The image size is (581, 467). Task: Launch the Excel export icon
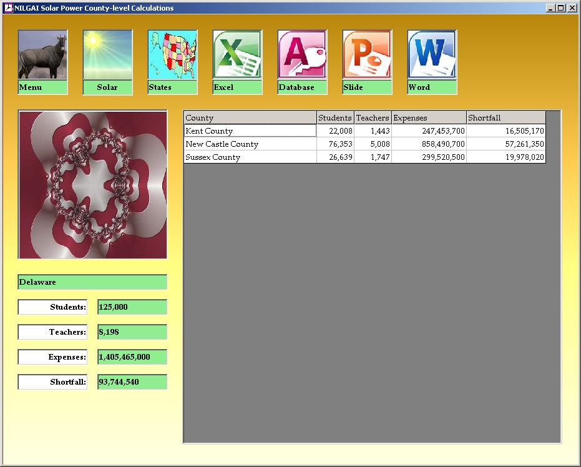(x=237, y=55)
